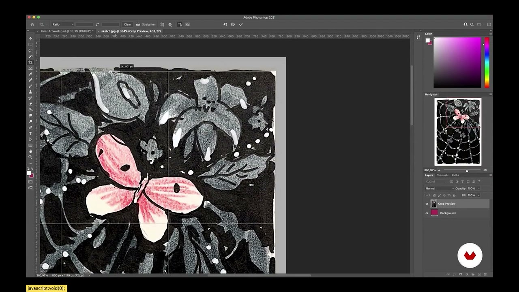Select the Paint Bucket tool

[30, 109]
